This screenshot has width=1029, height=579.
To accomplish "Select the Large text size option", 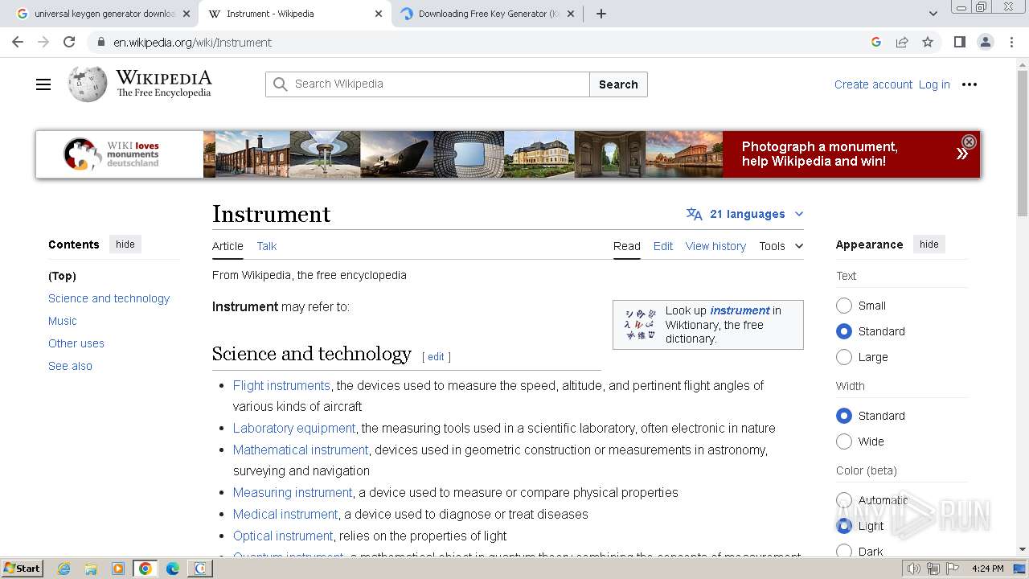I will click(x=844, y=357).
